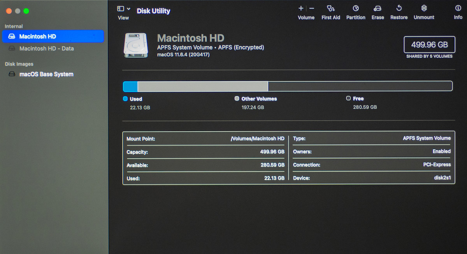
Task: Open the View dropdown chevron
Action: coord(128,9)
